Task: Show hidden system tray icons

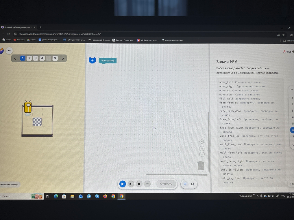Action: (257, 196)
